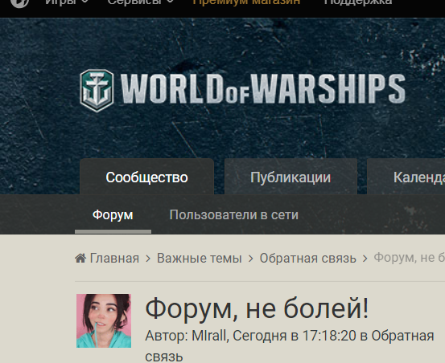Click the Сегодня в 17:18:20 timestamp
445x363 pixels.
point(295,336)
